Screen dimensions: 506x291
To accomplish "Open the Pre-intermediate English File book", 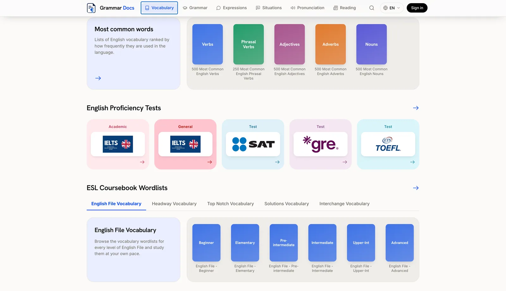I will (x=284, y=243).
